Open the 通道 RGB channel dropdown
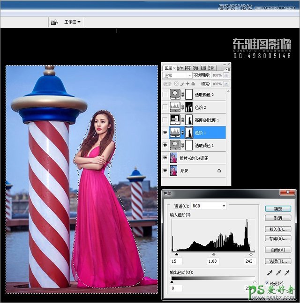The width and height of the screenshot is (300, 303). click(209, 206)
